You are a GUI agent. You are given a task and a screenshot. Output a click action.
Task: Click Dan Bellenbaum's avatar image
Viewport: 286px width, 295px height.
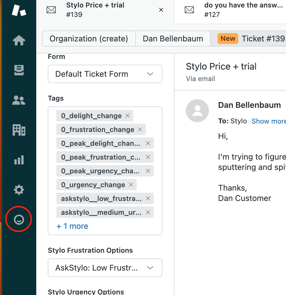click(x=197, y=111)
